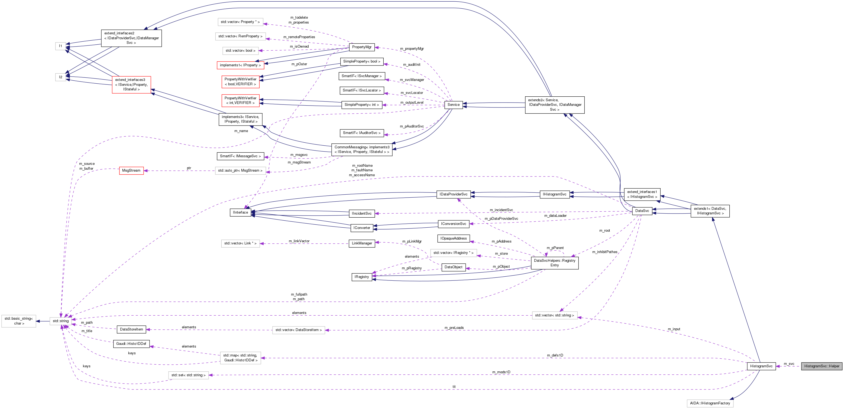Open the HistogramSvc class documentation
Viewport: 844px width, 409px height.
[761, 366]
